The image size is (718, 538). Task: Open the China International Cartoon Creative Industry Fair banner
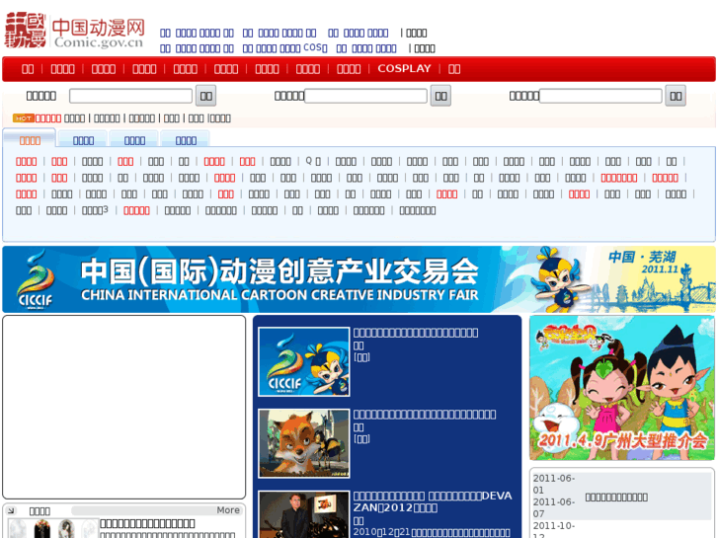tap(359, 279)
